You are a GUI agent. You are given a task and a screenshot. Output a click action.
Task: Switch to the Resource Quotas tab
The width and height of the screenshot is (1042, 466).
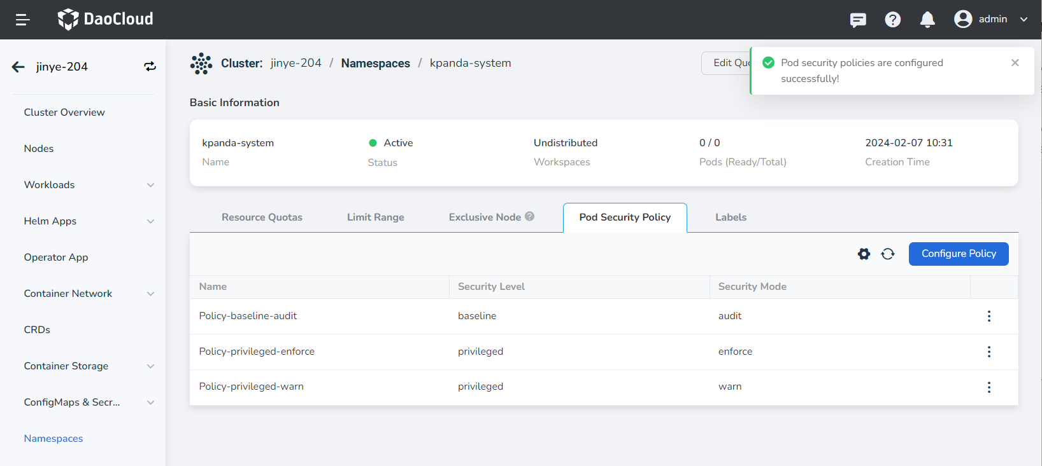262,217
